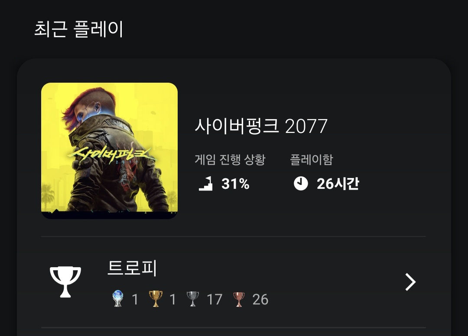Click the gold trophy count 1
The width and height of the screenshot is (468, 336).
click(x=172, y=299)
